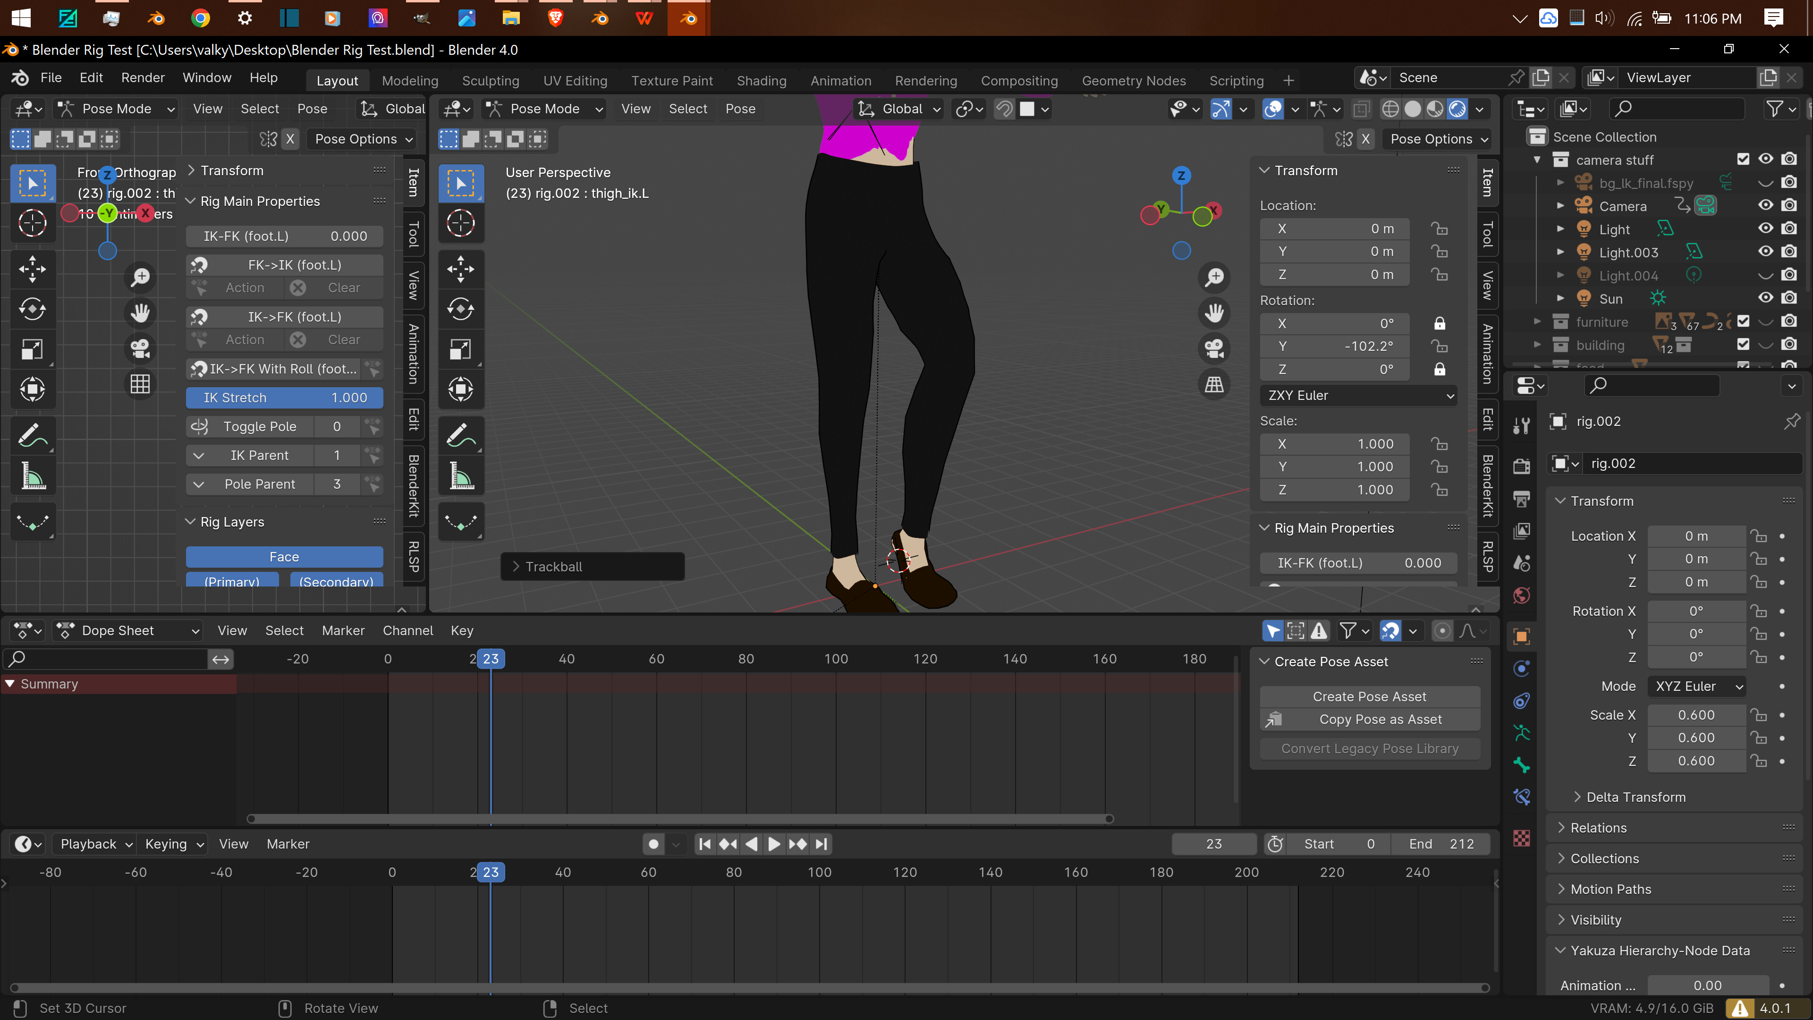This screenshot has width=1813, height=1020.
Task: Select solid viewport shading
Action: tap(1413, 109)
